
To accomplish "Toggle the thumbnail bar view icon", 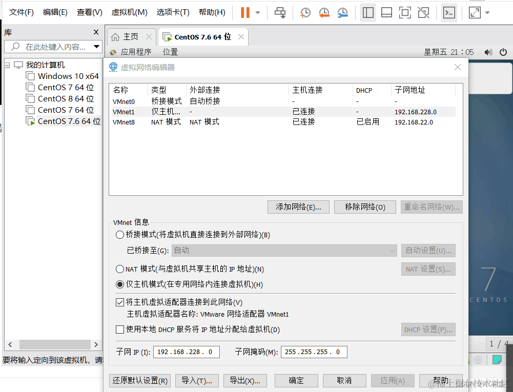I will point(387,13).
